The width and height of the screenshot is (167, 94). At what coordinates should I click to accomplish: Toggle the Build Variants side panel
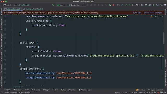tap(1, 82)
